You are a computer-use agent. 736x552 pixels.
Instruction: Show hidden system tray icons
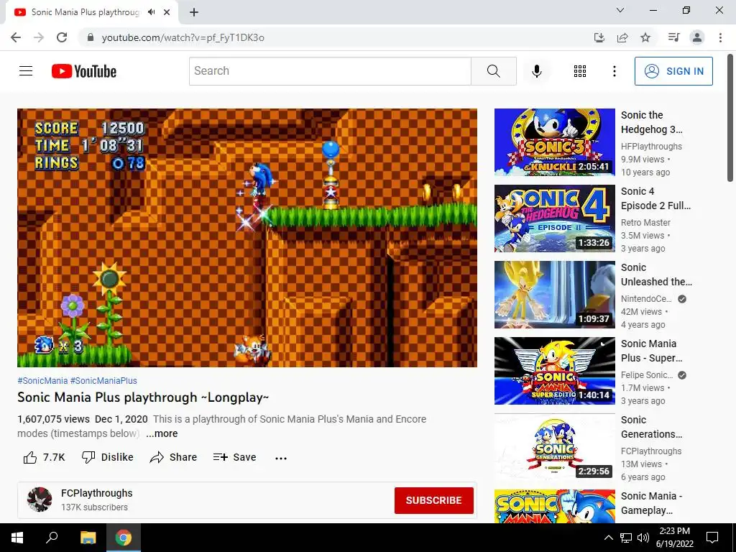608,538
